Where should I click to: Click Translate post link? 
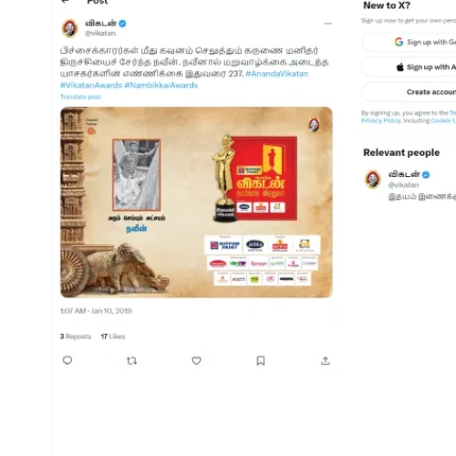[80, 97]
